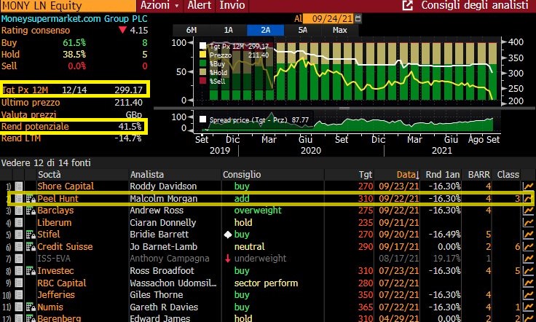The image size is (536, 322).
Task: Open the Shore Capital firm link
Action: pos(66,186)
